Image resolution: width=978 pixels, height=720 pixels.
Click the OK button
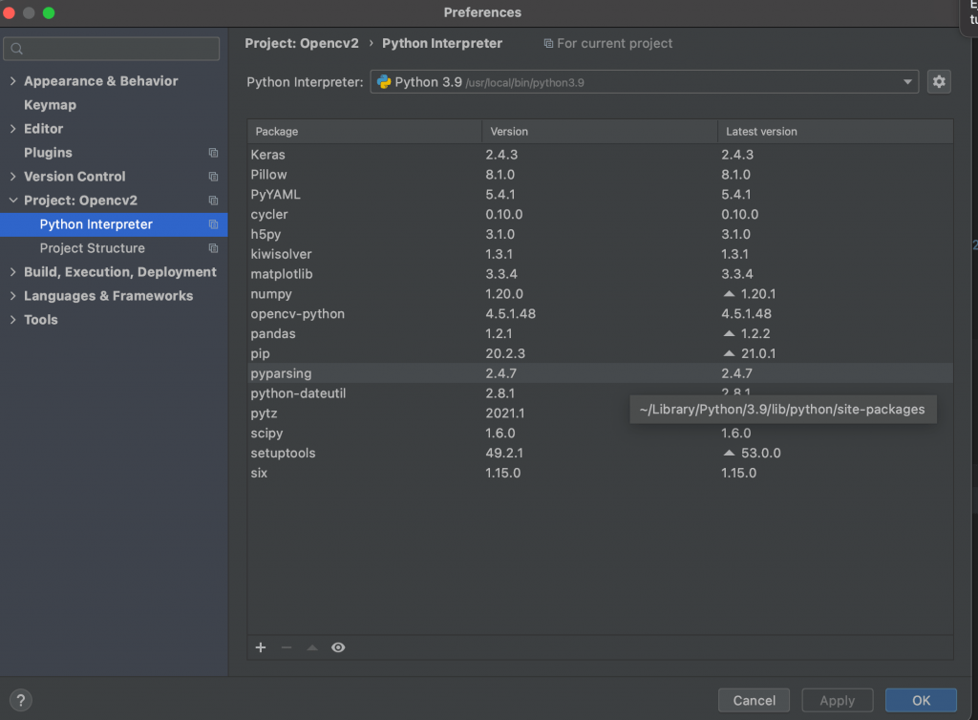click(920, 700)
